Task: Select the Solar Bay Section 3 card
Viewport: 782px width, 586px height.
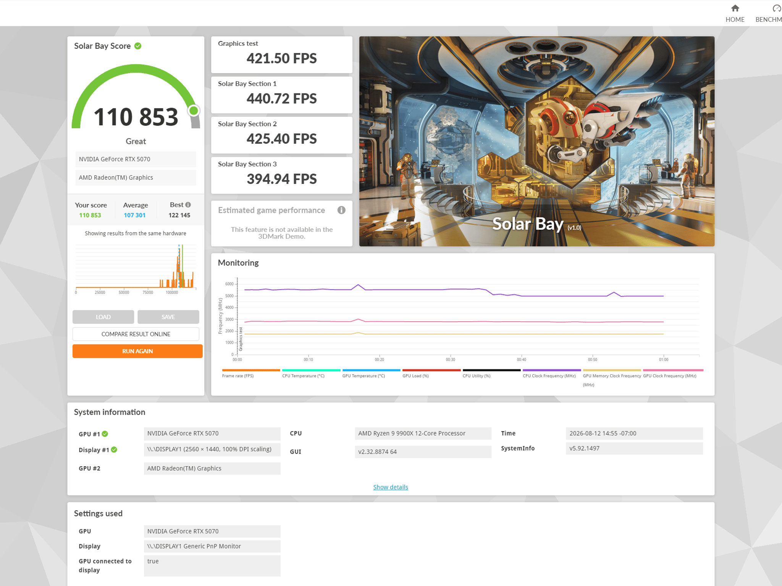Action: click(x=281, y=175)
